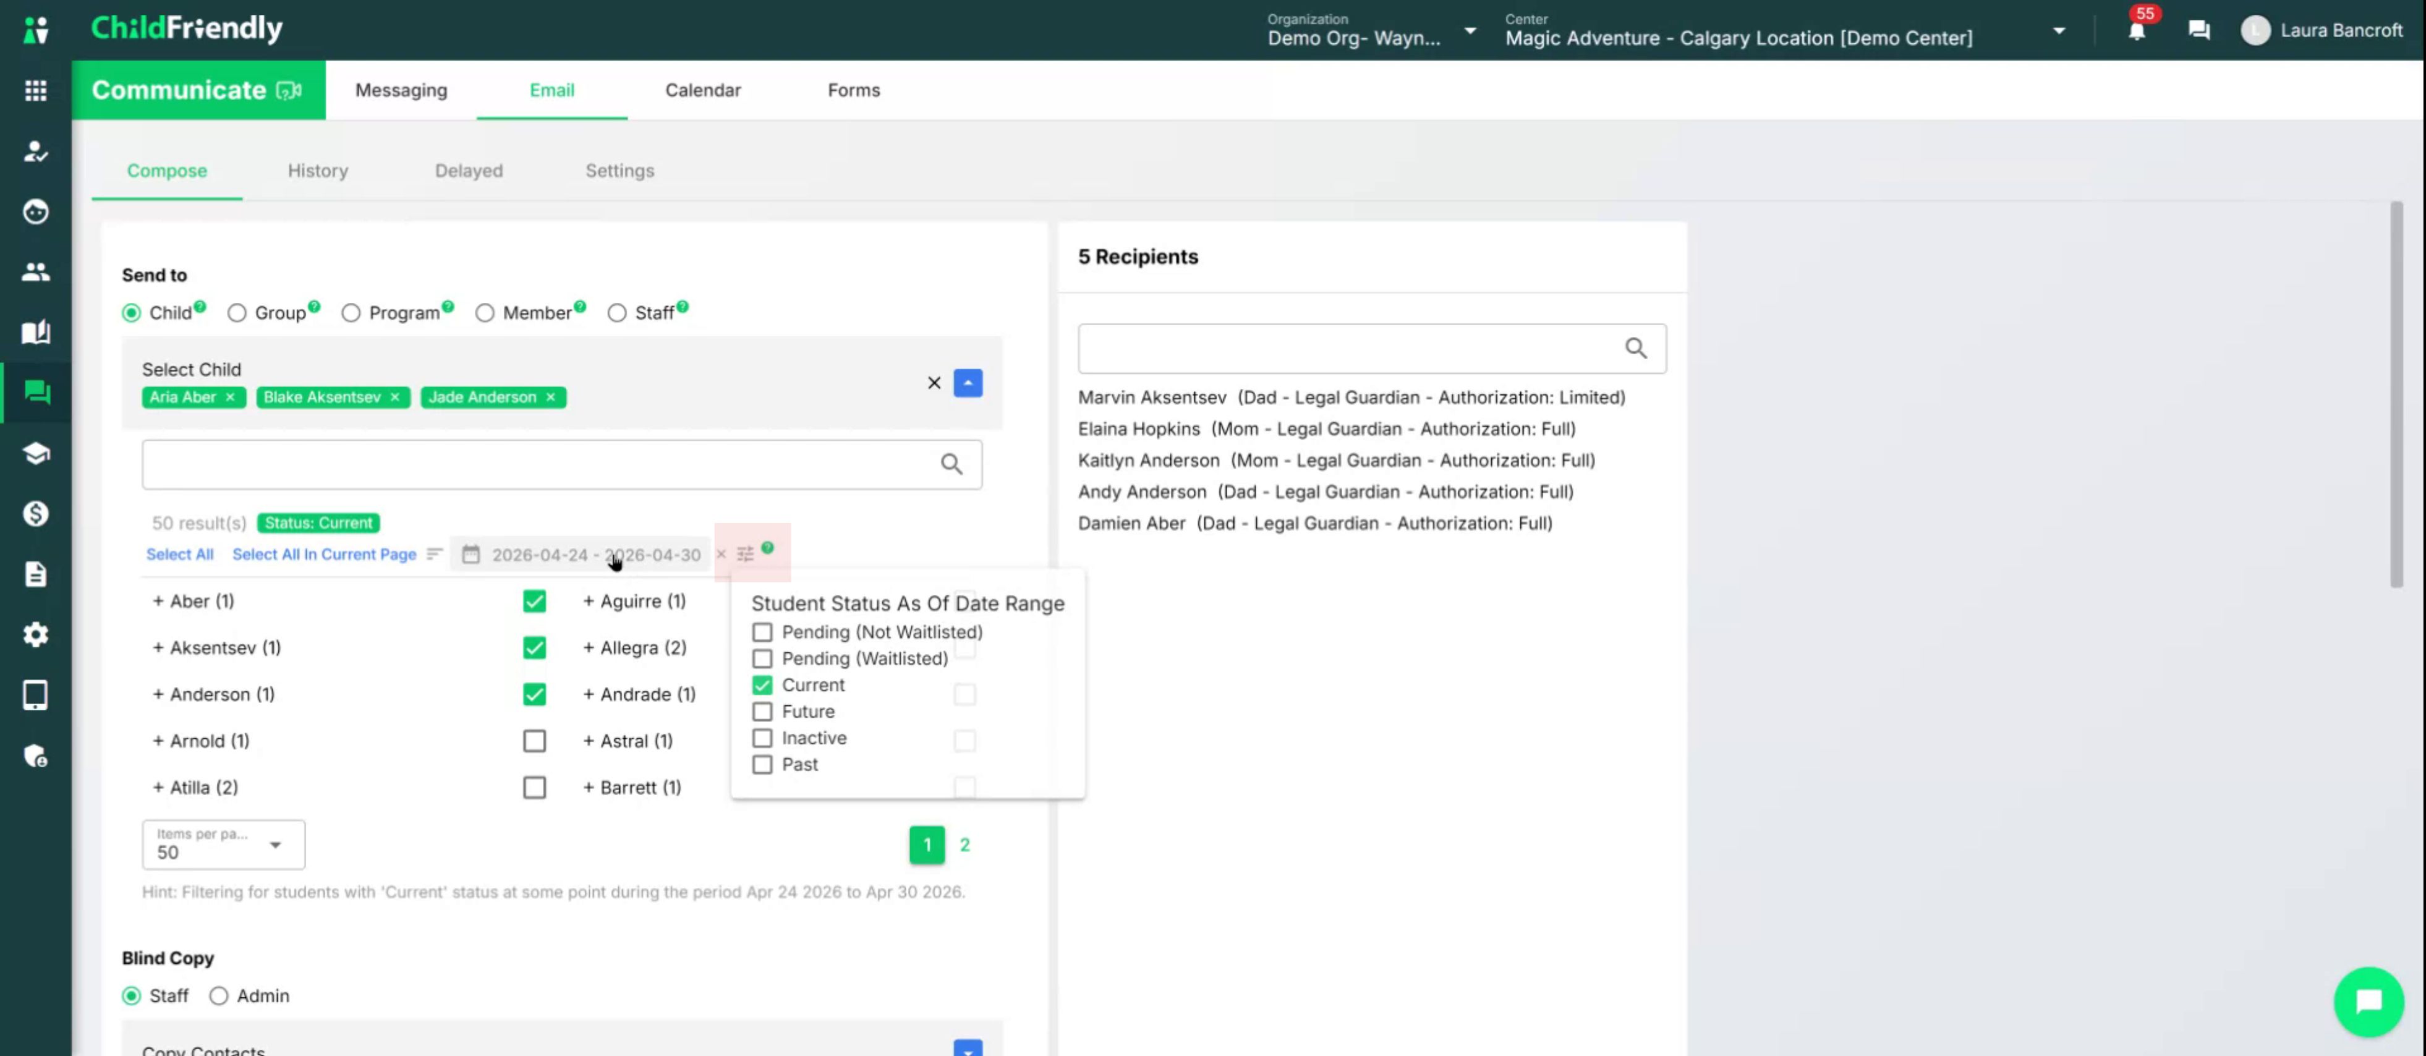Remove the Blake Aksentsev chip
Viewport: 2426px width, 1056px height.
point(394,398)
